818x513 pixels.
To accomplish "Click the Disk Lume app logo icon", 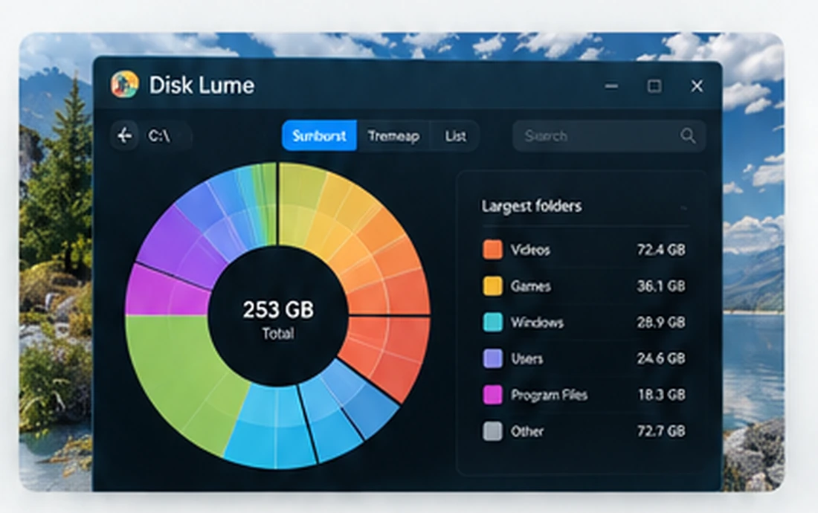I will [x=125, y=85].
